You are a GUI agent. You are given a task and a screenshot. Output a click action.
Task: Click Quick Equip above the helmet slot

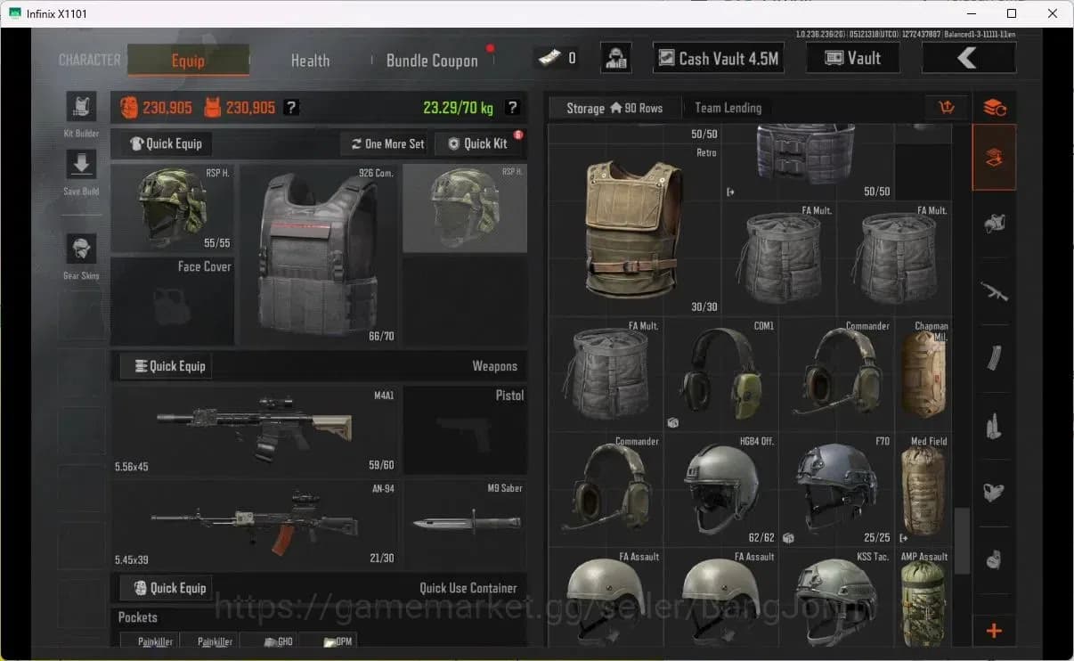tap(166, 143)
